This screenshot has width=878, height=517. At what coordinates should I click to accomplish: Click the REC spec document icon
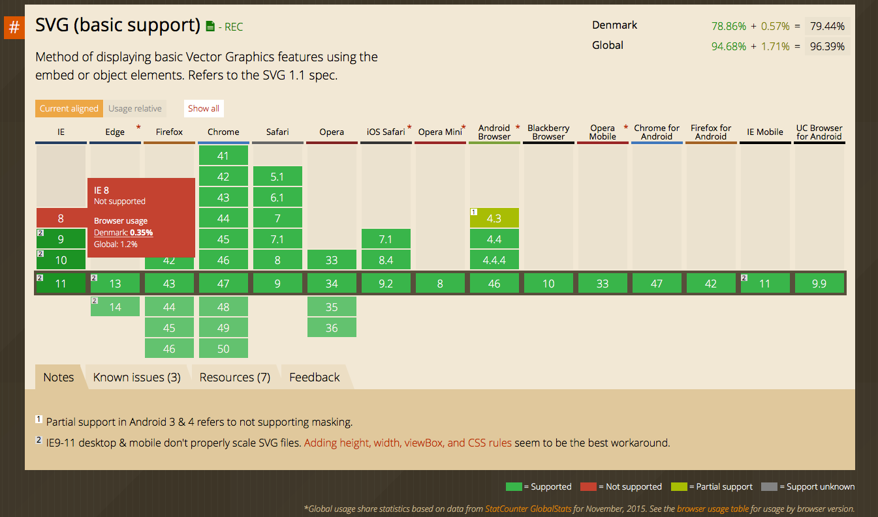click(210, 27)
